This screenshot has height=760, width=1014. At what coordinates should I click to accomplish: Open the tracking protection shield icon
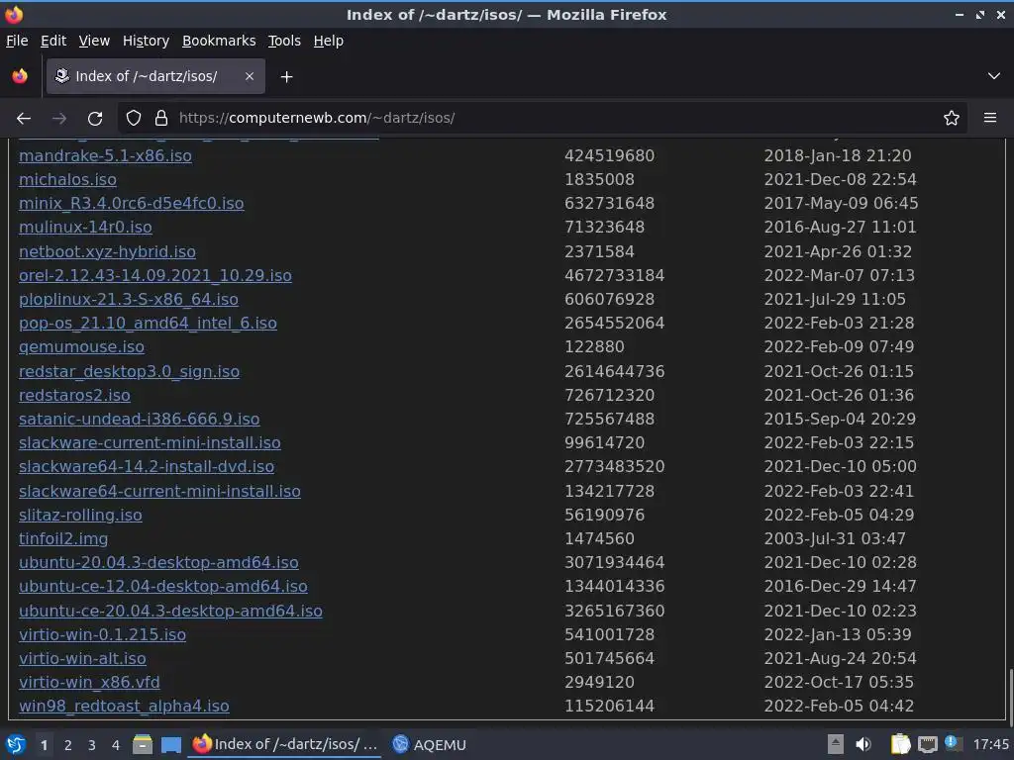[x=134, y=119]
